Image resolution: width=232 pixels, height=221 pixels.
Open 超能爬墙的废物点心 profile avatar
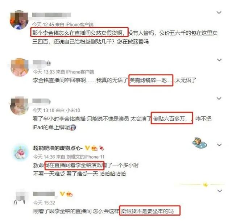click(20, 153)
